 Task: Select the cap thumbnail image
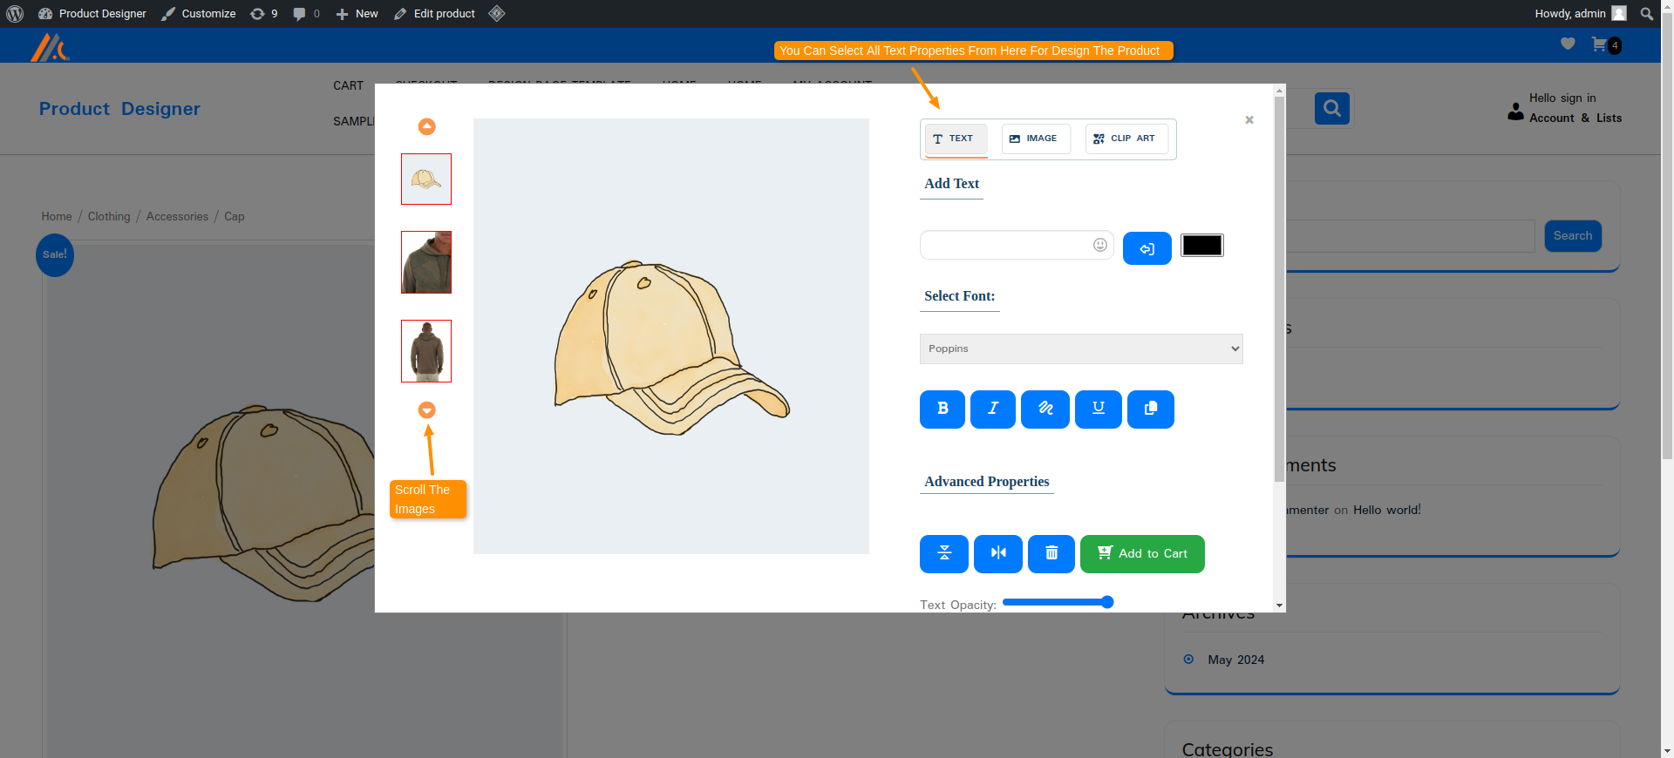(x=426, y=179)
